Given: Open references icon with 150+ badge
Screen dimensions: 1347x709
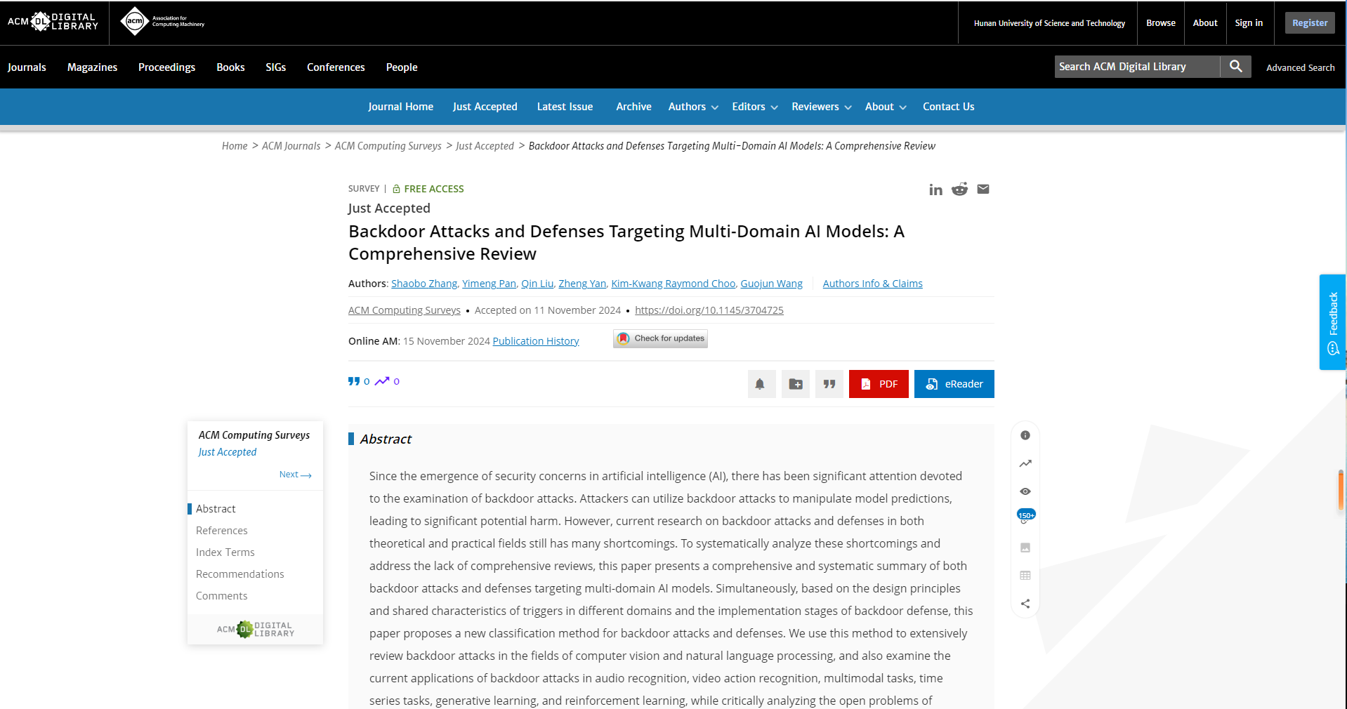Looking at the screenshot, I should tap(1025, 517).
